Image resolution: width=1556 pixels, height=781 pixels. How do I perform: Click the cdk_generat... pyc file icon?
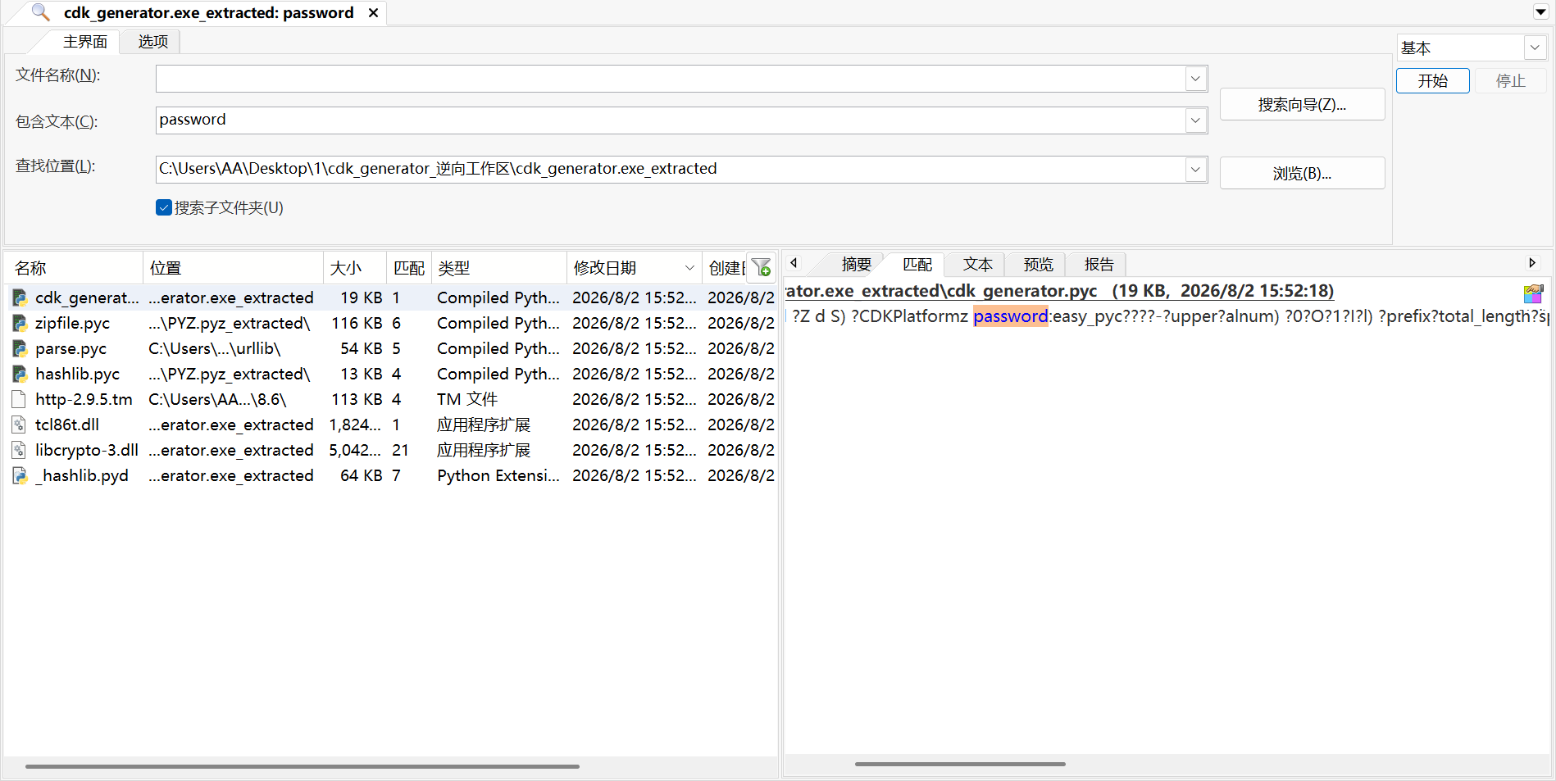(20, 297)
